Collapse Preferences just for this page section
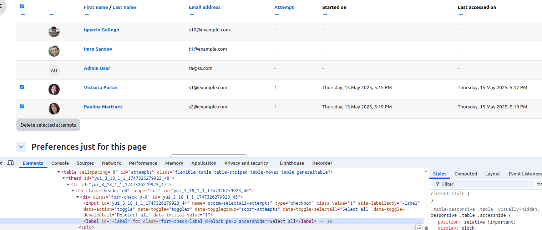Screen dimensions: 542x230 (x=21, y=147)
